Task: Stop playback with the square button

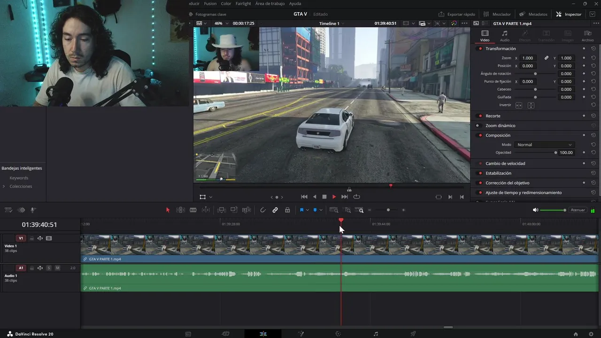Action: click(x=324, y=197)
